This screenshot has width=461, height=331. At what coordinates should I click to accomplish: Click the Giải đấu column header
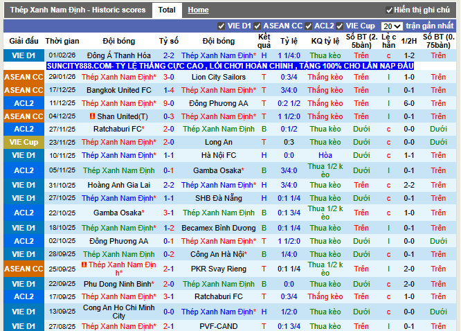(x=24, y=41)
